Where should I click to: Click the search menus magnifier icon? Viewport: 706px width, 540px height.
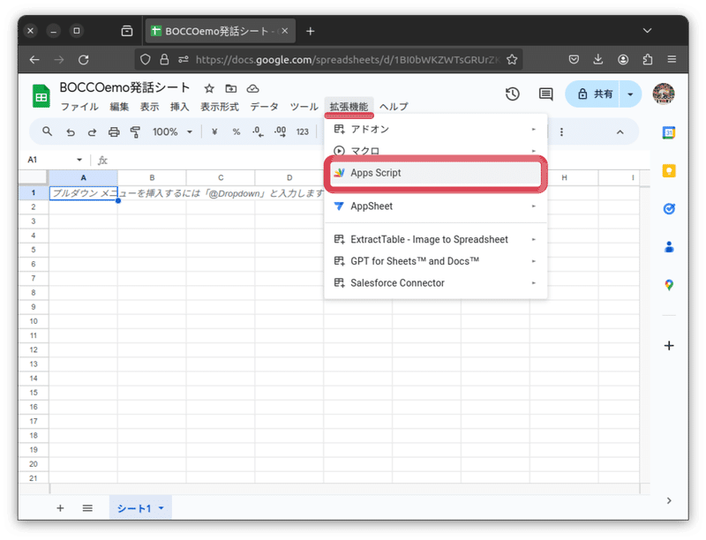click(47, 131)
